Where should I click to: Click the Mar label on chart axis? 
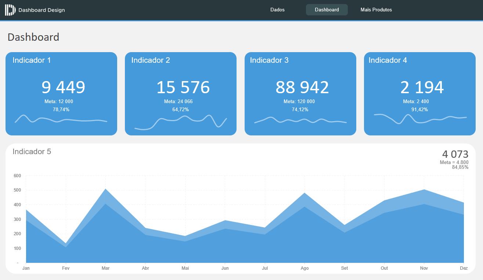[105, 268]
